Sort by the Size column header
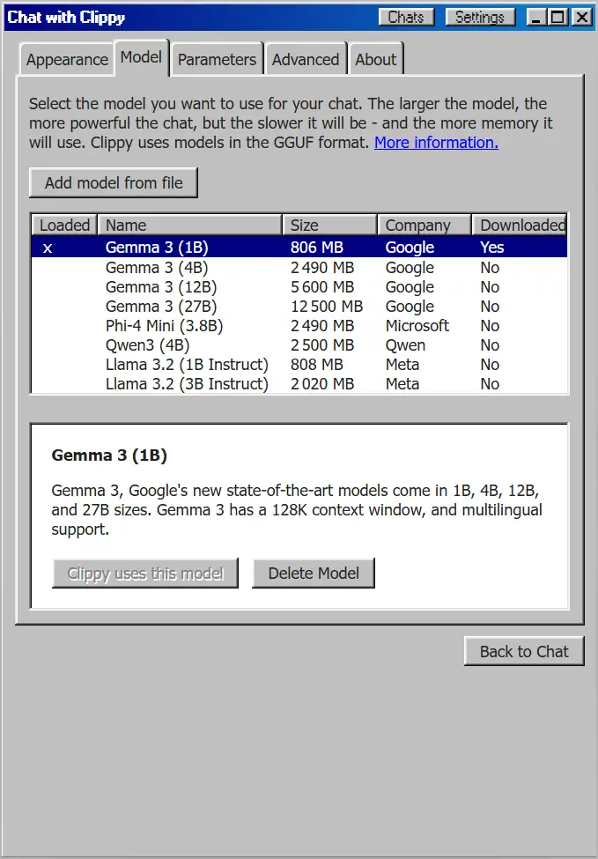The image size is (598, 859). pyautogui.click(x=329, y=226)
